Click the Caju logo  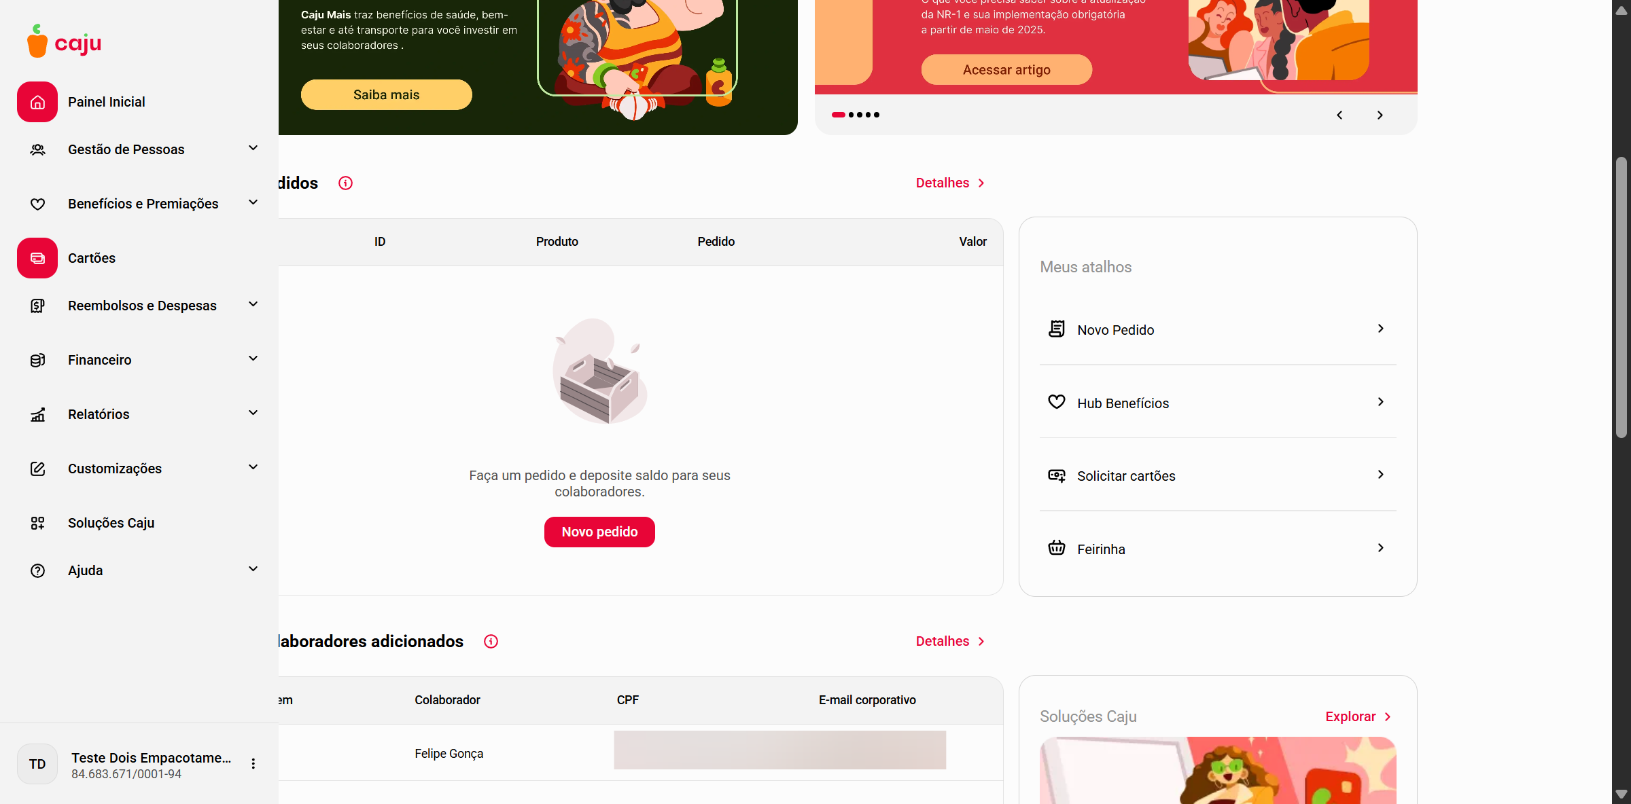click(65, 42)
